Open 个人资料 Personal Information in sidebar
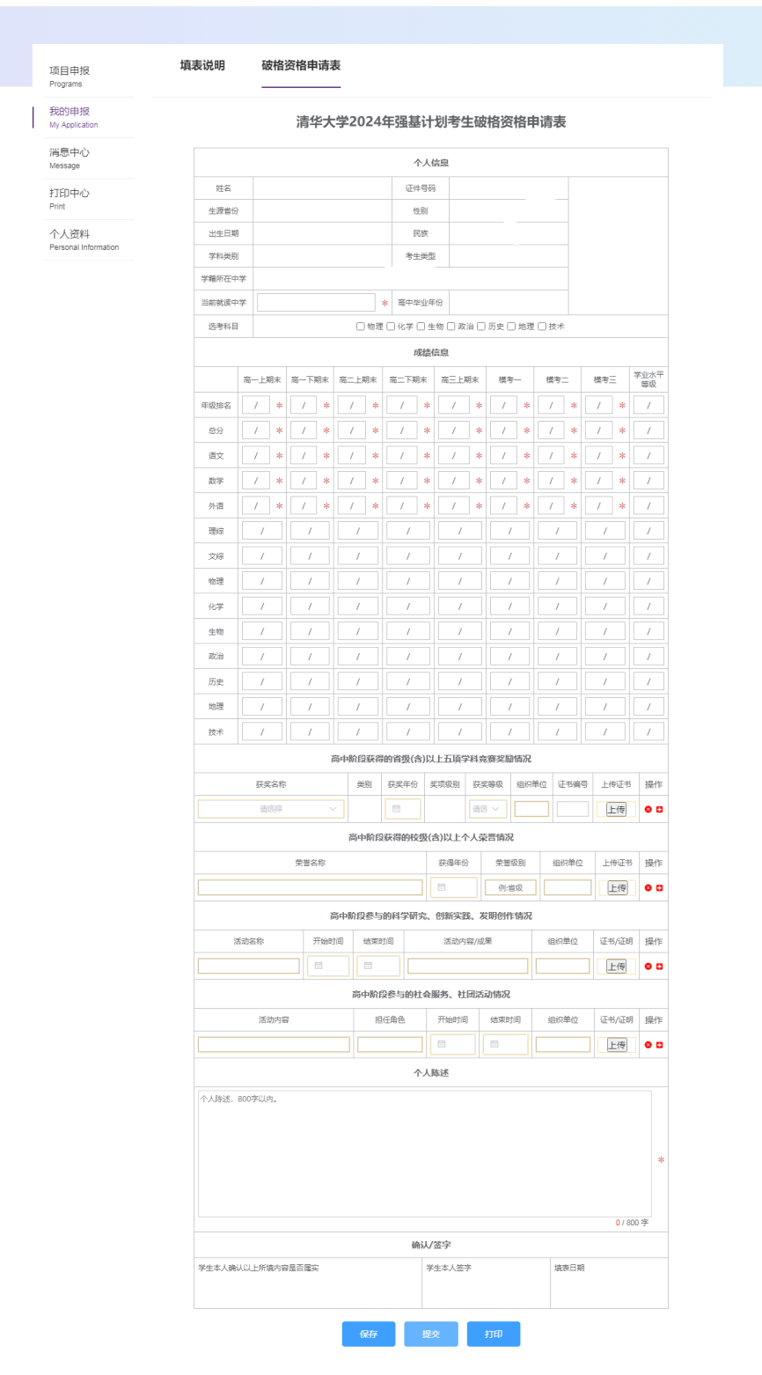The height and width of the screenshot is (1375, 762). coord(84,239)
